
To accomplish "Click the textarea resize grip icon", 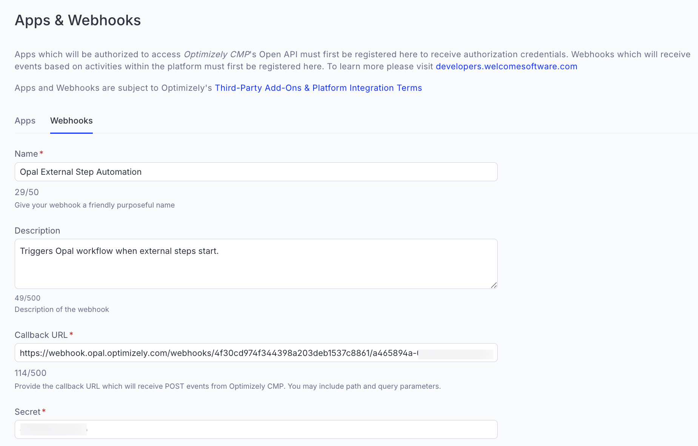I will tap(494, 286).
